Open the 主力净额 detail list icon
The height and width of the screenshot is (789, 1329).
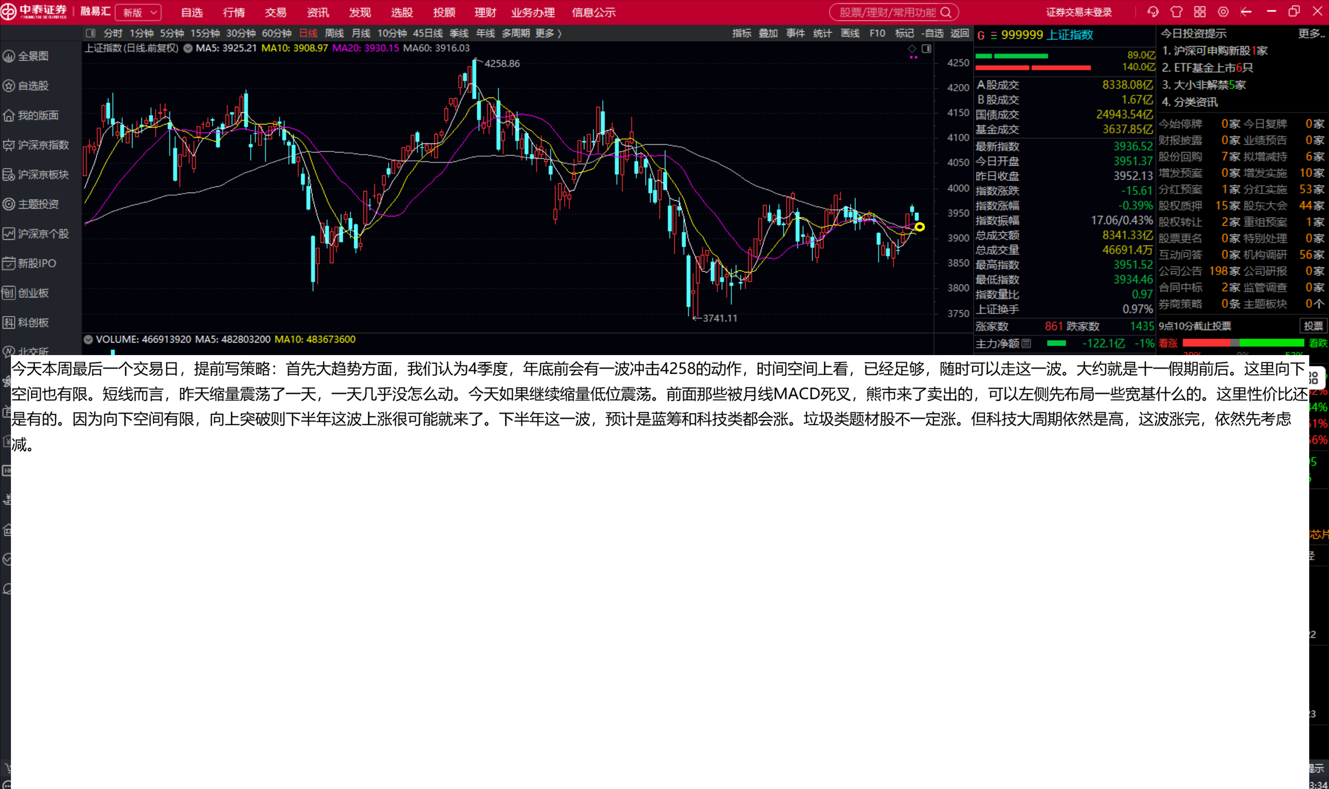click(1026, 344)
